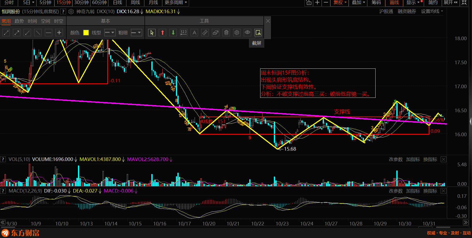Open the 空间 drawing tools tab

pos(46,21)
